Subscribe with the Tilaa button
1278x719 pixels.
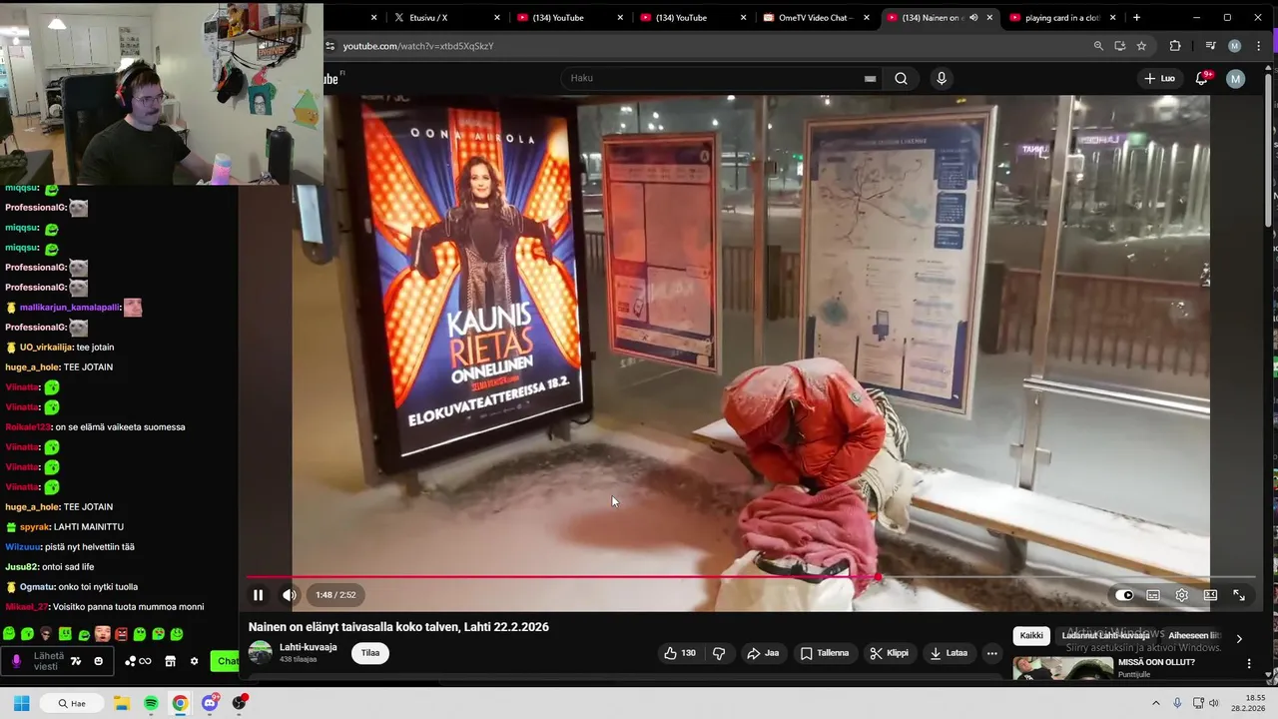tap(370, 653)
